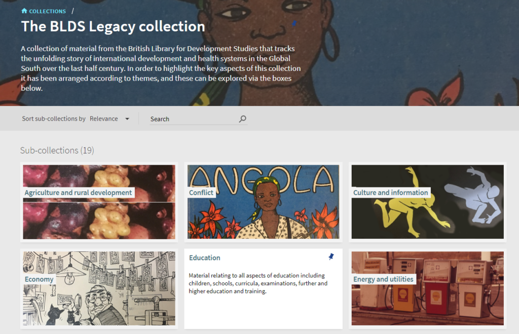Click the home icon beside Collections
The image size is (519, 334).
coord(24,11)
